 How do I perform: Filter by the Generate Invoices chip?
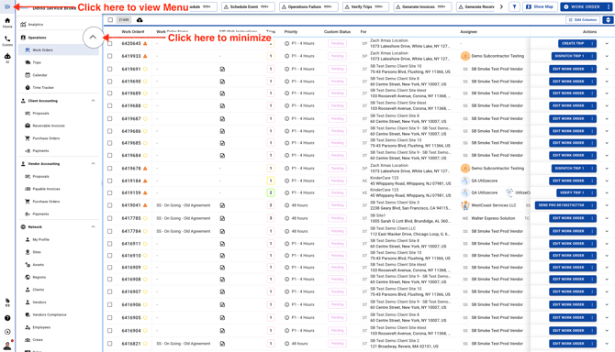422,6
